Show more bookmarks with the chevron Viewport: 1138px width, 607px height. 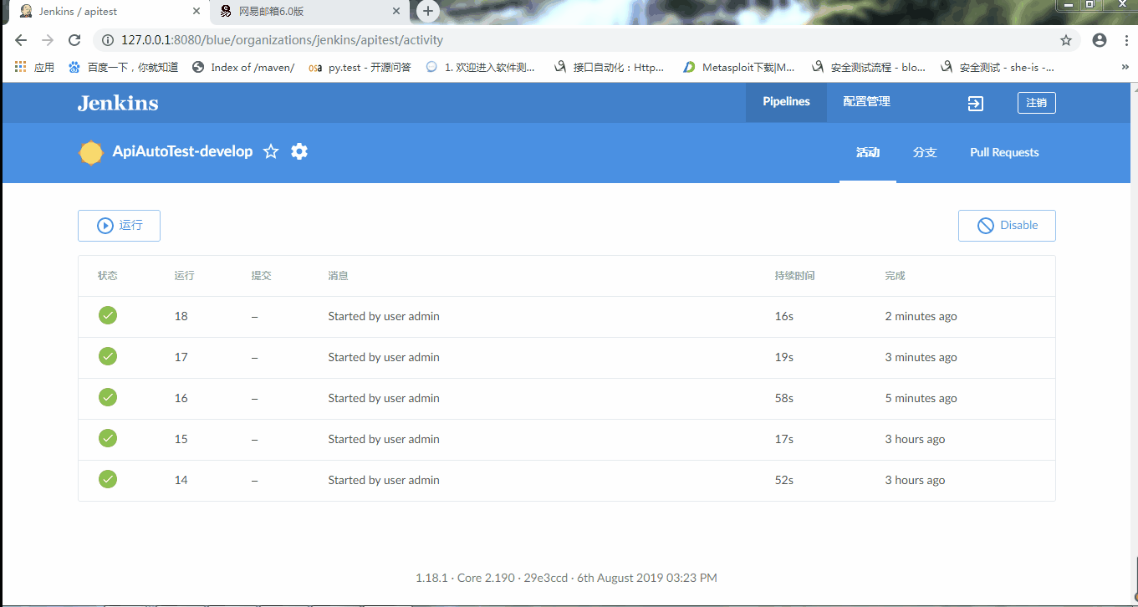[1125, 67]
